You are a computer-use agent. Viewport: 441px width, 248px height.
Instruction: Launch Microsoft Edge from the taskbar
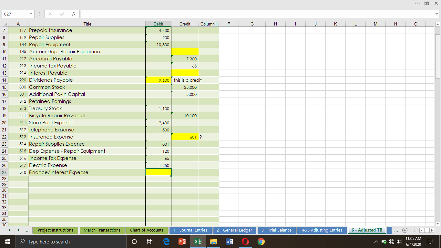pyautogui.click(x=166, y=242)
